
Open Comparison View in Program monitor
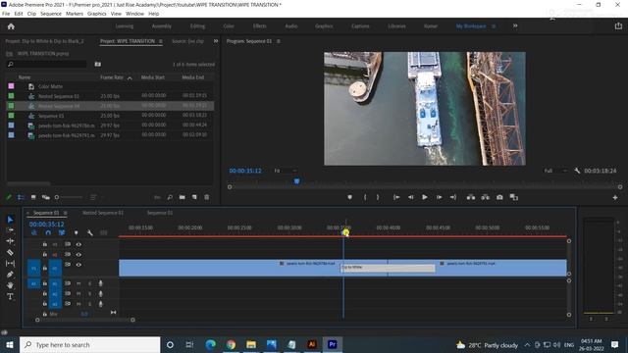click(514, 197)
